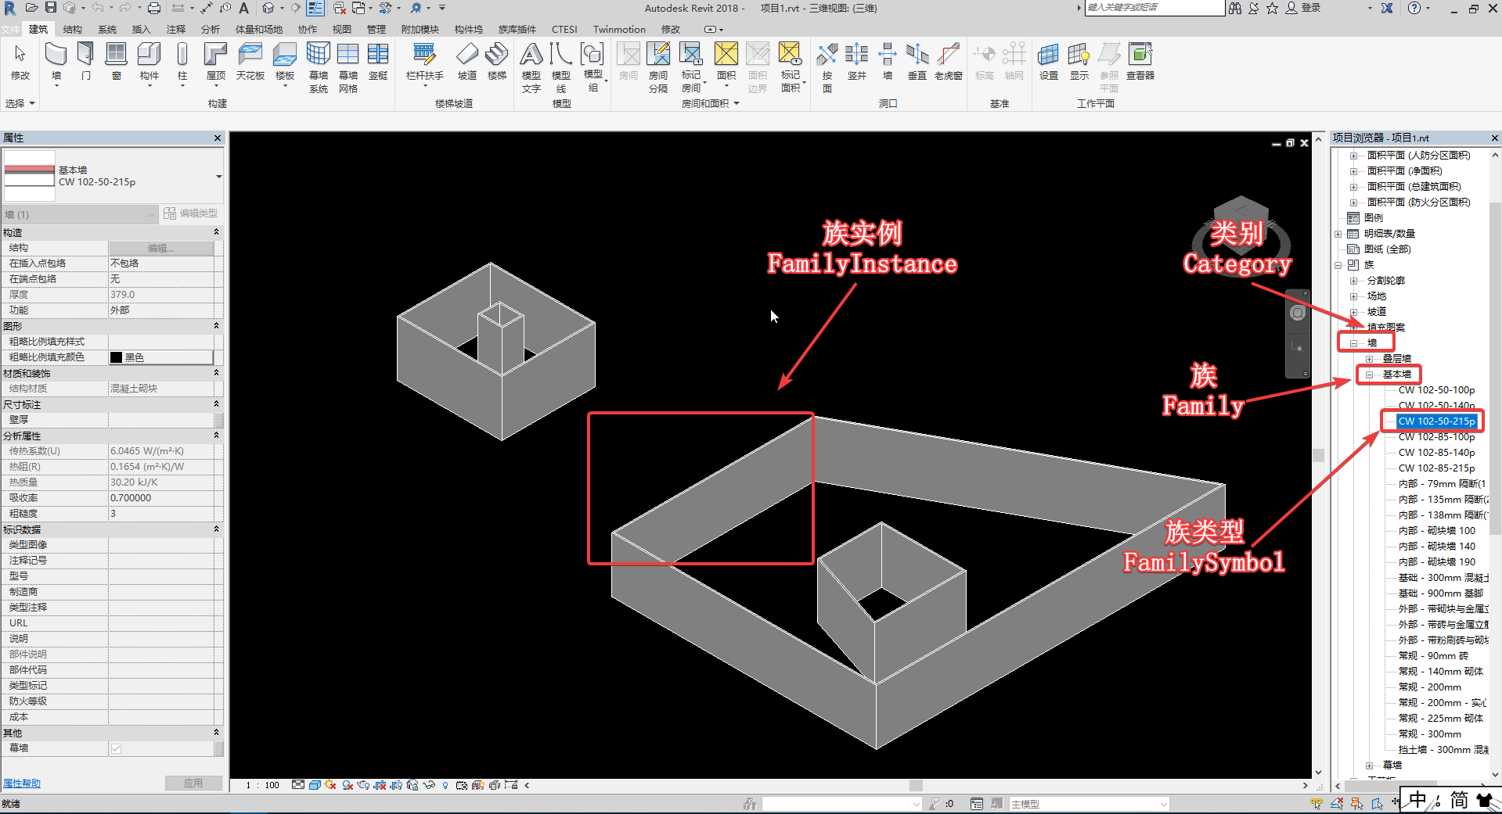Collapse the 墙 category tree node
This screenshot has width=1502, height=814.
[1353, 343]
